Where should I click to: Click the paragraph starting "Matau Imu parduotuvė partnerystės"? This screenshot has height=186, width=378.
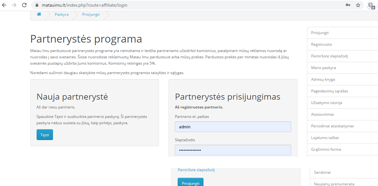pyautogui.click(x=159, y=57)
